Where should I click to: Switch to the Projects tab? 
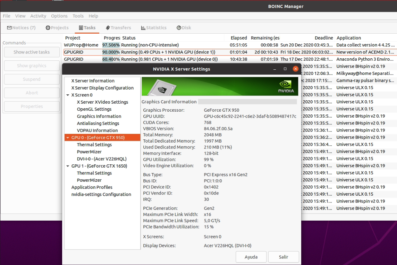point(57,28)
